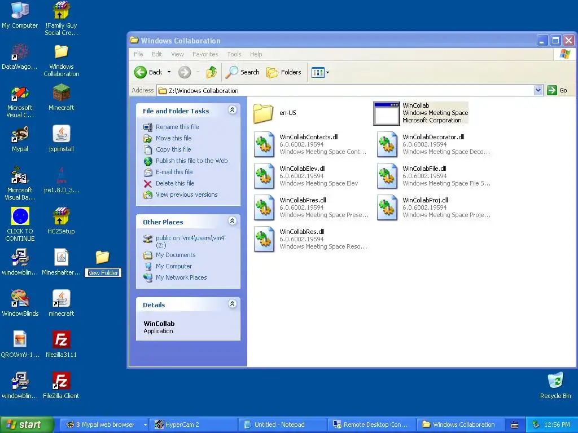Viewport: 578px width, 433px height.
Task: Go to My Documents in Other Places
Action: (x=176, y=255)
